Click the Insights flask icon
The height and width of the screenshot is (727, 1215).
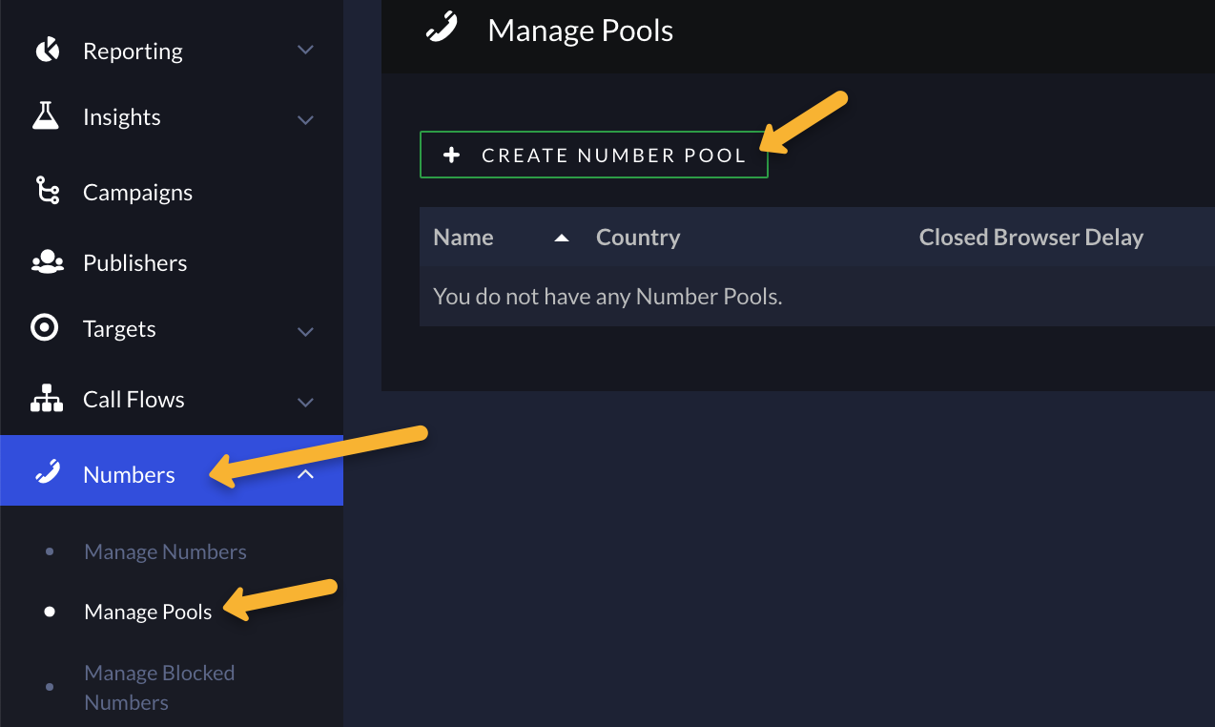[x=45, y=116]
